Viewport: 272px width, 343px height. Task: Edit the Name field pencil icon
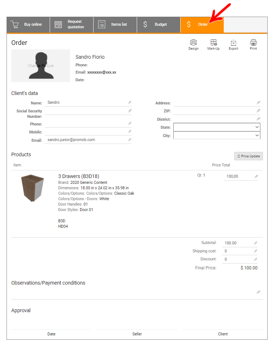pos(130,102)
